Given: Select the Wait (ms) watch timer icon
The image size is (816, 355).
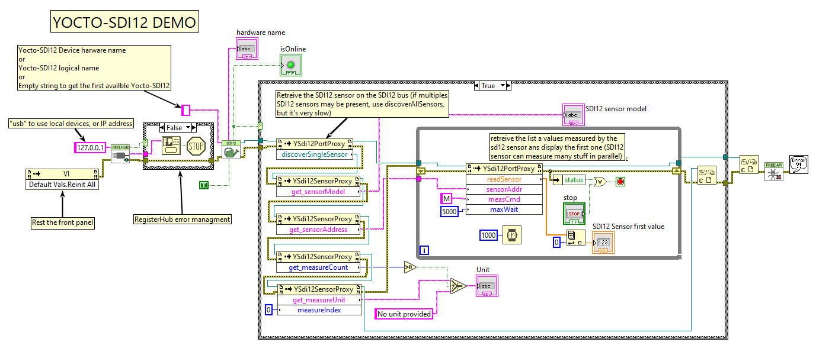Looking at the screenshot, I should [x=510, y=235].
